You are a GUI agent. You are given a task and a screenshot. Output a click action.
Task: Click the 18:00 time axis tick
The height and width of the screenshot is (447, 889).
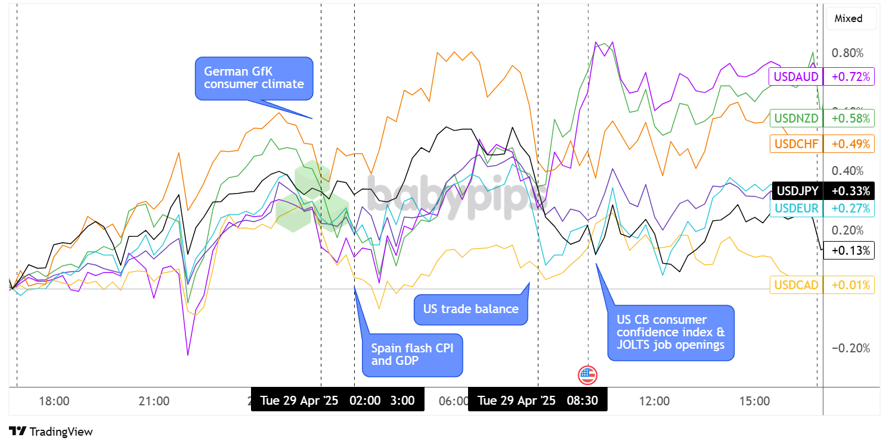54,401
